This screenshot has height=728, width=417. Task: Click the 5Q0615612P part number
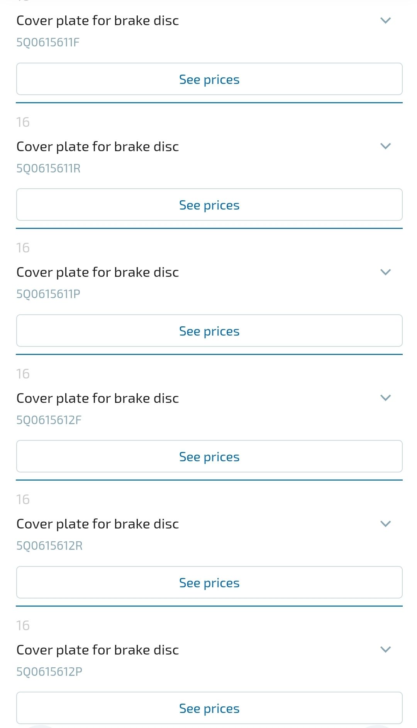pos(49,672)
